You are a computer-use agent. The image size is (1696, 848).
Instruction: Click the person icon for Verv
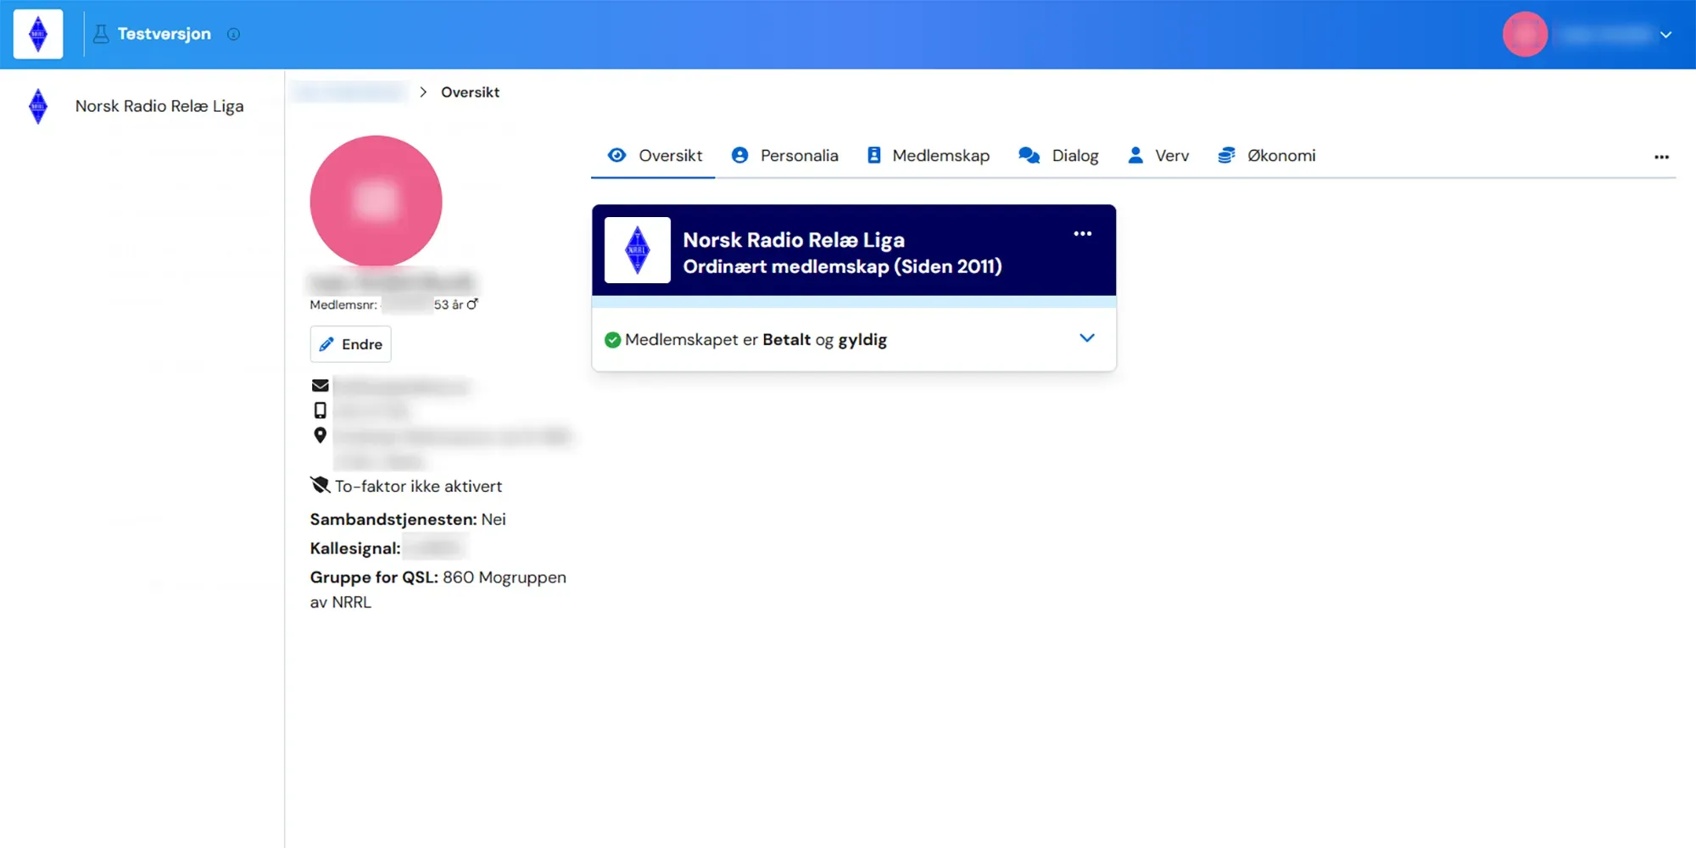(1135, 155)
